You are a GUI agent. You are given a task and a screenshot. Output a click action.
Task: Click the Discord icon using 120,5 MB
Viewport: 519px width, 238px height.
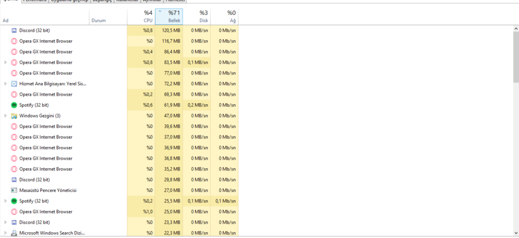point(14,30)
